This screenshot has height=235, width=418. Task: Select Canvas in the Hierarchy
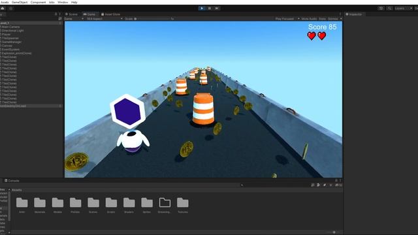pos(7,46)
